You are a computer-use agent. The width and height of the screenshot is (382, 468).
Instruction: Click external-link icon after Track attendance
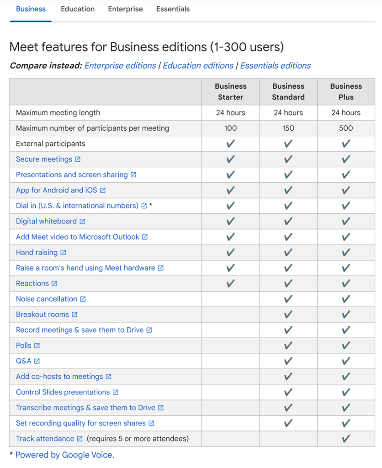coord(80,439)
